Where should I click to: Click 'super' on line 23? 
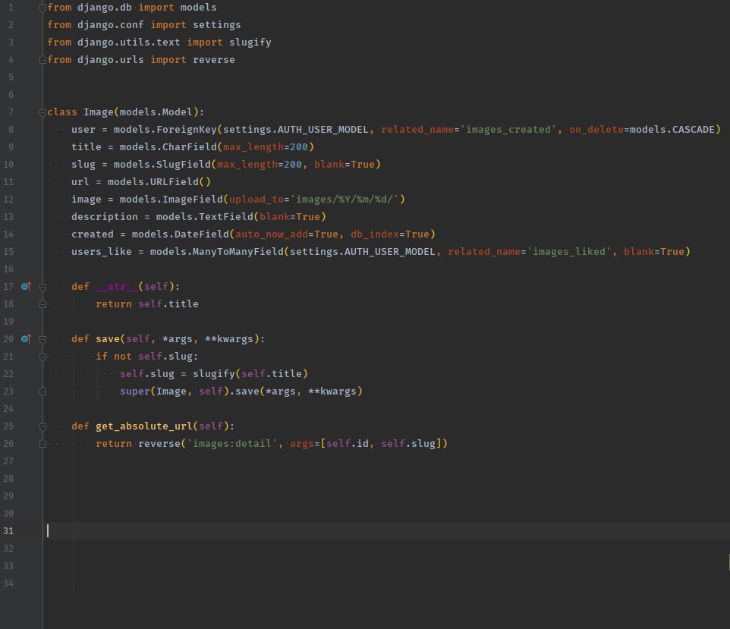(x=135, y=392)
